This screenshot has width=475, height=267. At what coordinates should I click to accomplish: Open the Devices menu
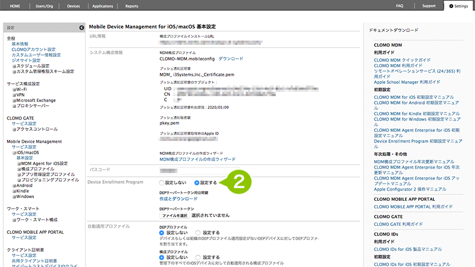[73, 6]
